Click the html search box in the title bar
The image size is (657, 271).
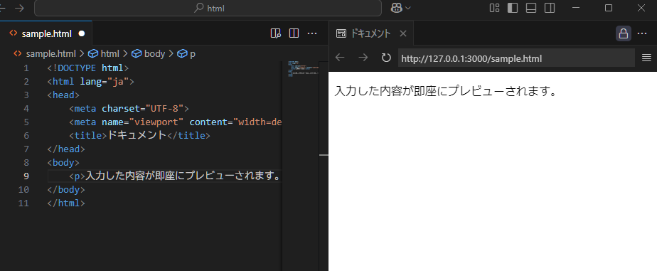[x=208, y=8]
